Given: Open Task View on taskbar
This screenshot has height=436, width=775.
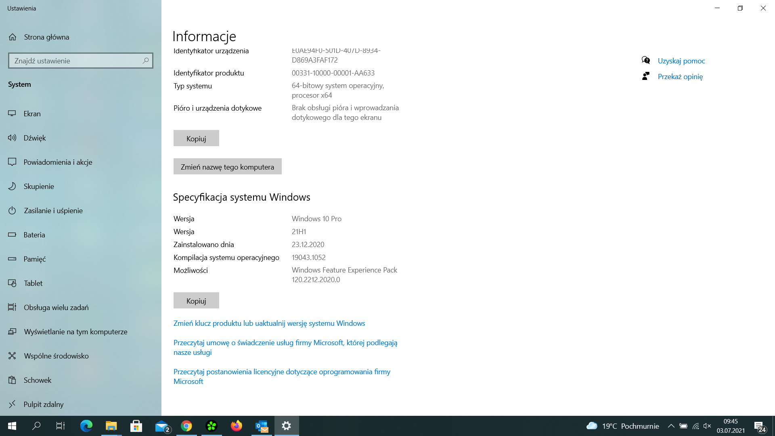Looking at the screenshot, I should (x=61, y=426).
